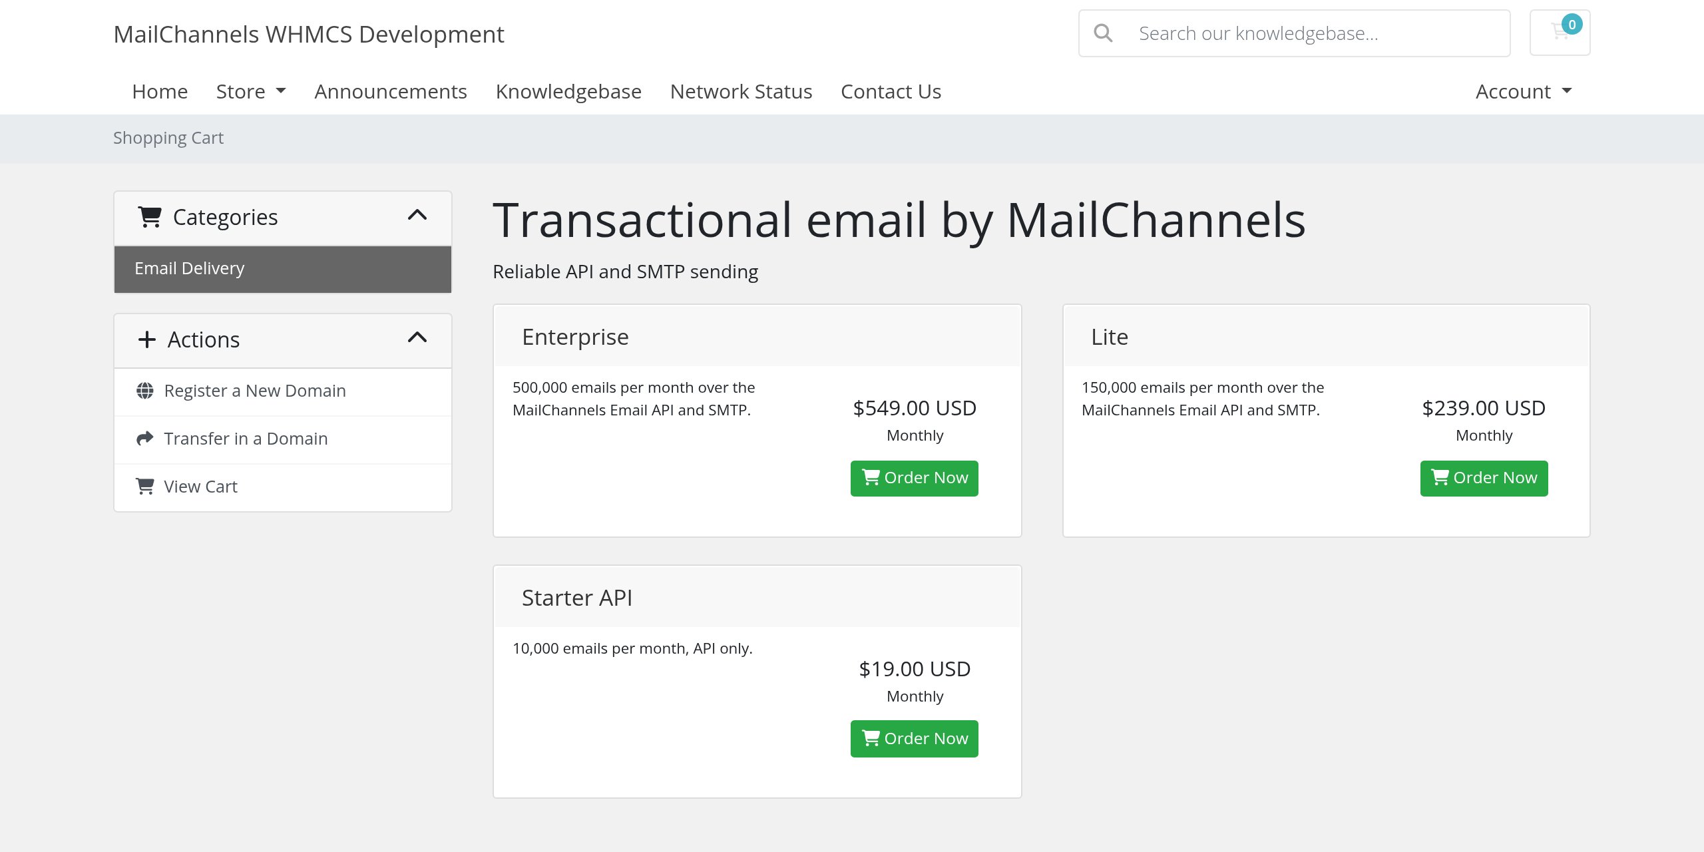Order the Starter API plan now
This screenshot has width=1704, height=852.
pos(915,739)
